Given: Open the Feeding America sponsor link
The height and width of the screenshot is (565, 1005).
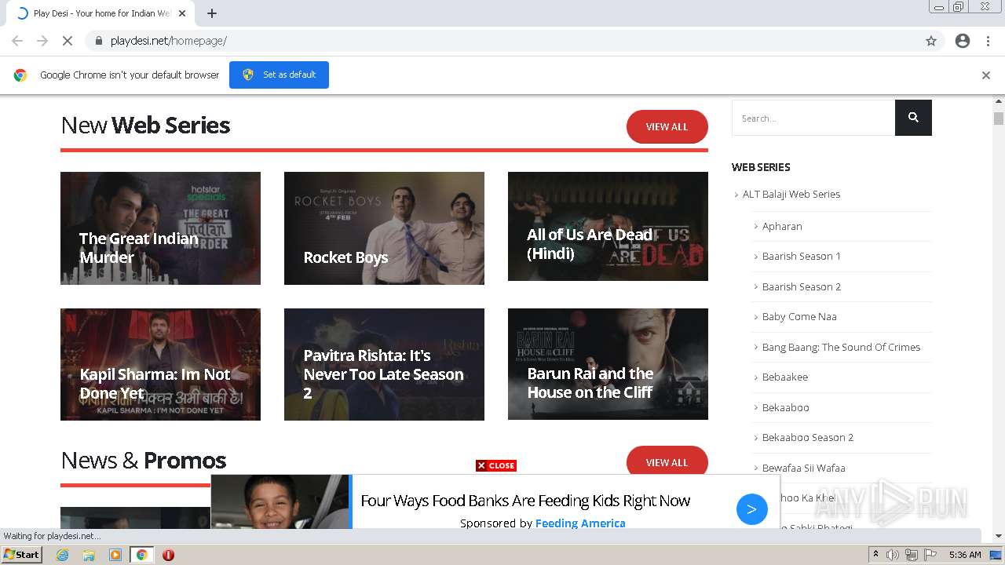Looking at the screenshot, I should [x=580, y=523].
